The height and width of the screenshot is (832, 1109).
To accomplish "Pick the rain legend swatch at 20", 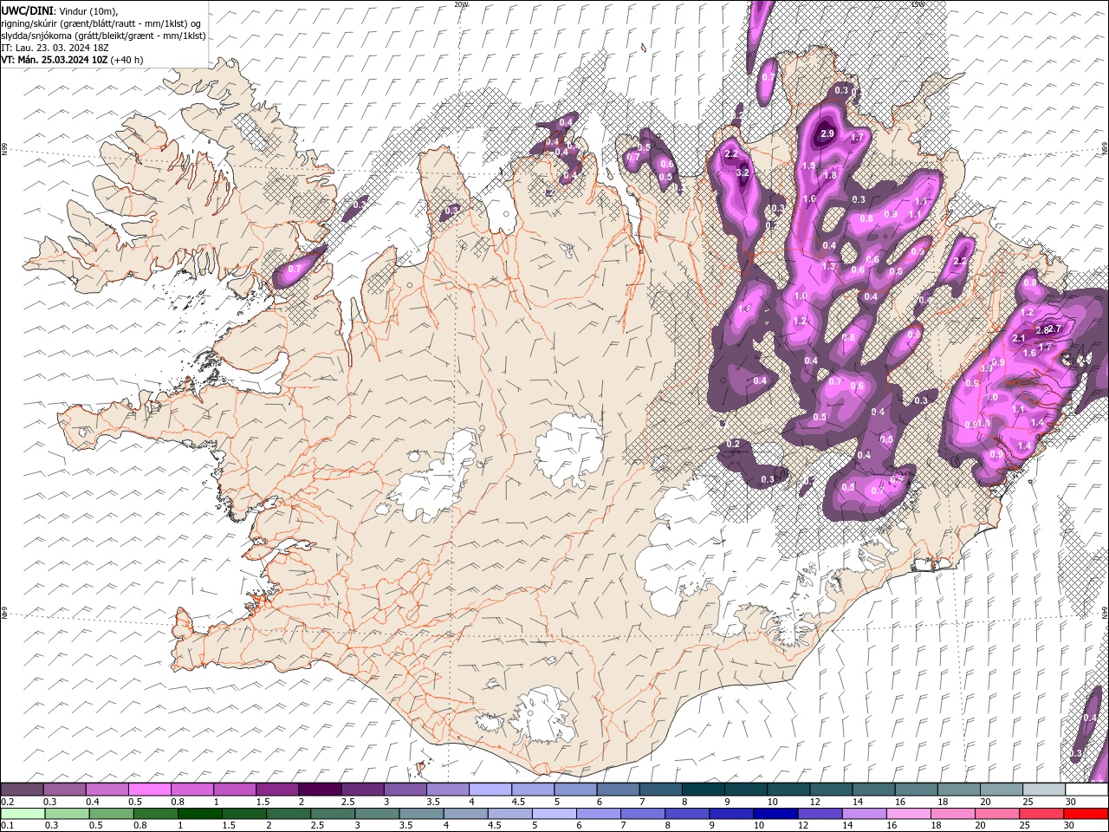I will [x=997, y=814].
